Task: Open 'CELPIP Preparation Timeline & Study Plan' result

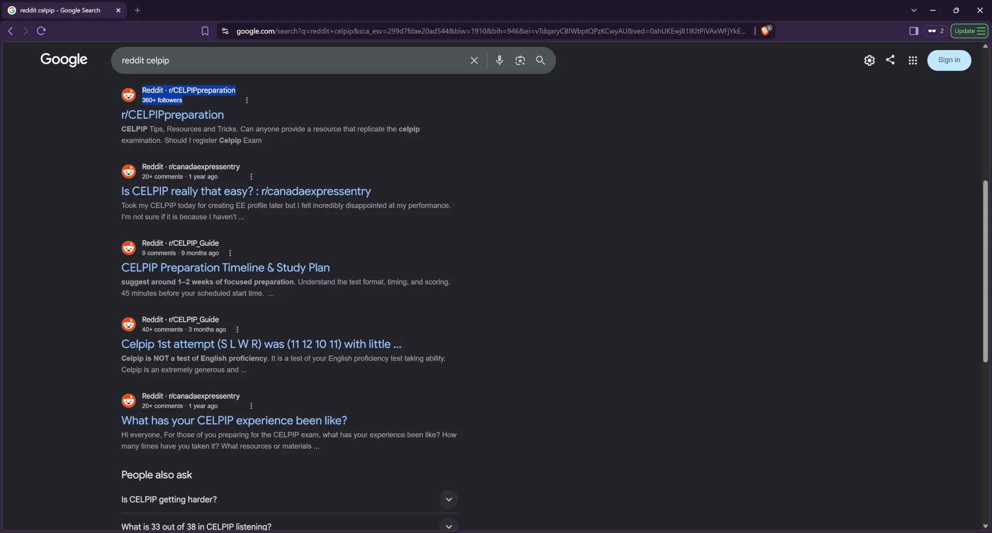Action: (225, 268)
